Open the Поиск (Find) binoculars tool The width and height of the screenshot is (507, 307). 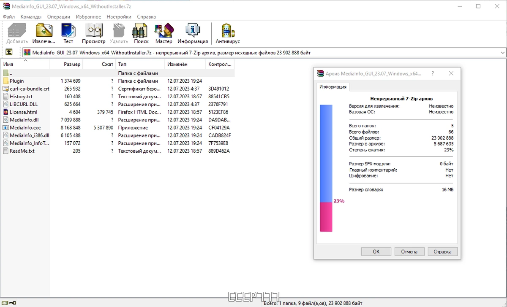point(140,31)
